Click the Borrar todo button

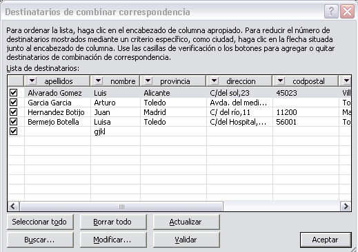click(113, 222)
